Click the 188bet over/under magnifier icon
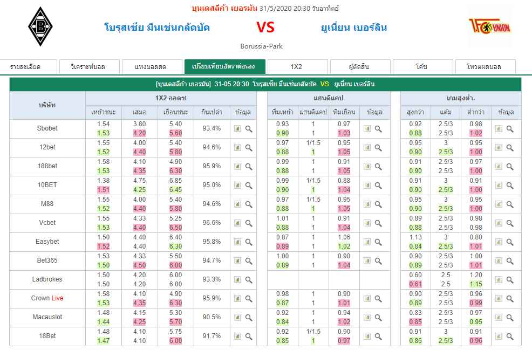The height and width of the screenshot is (350, 532). coord(510,167)
